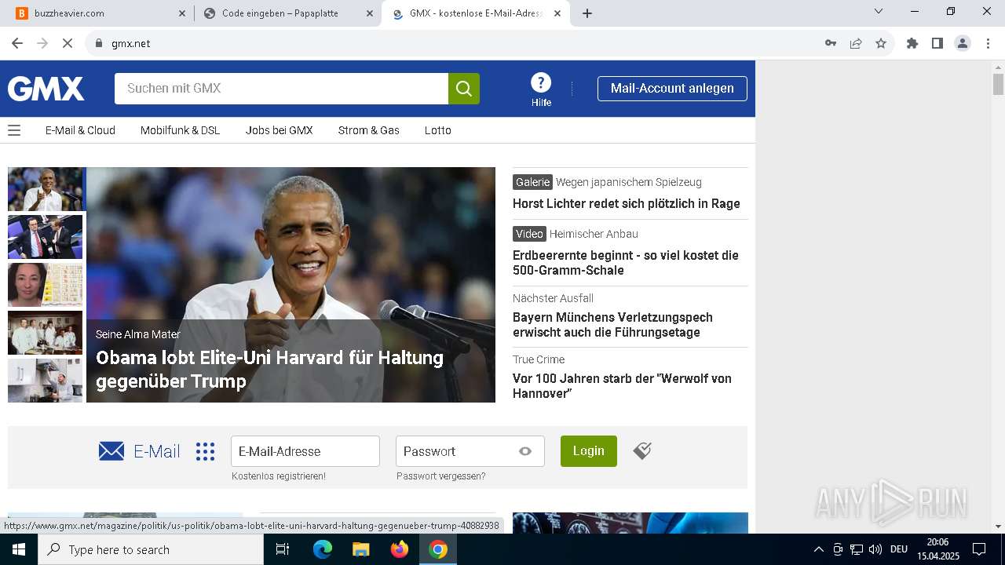Click the E-Mail envelope icon
The height and width of the screenshot is (565, 1005).
click(x=111, y=451)
